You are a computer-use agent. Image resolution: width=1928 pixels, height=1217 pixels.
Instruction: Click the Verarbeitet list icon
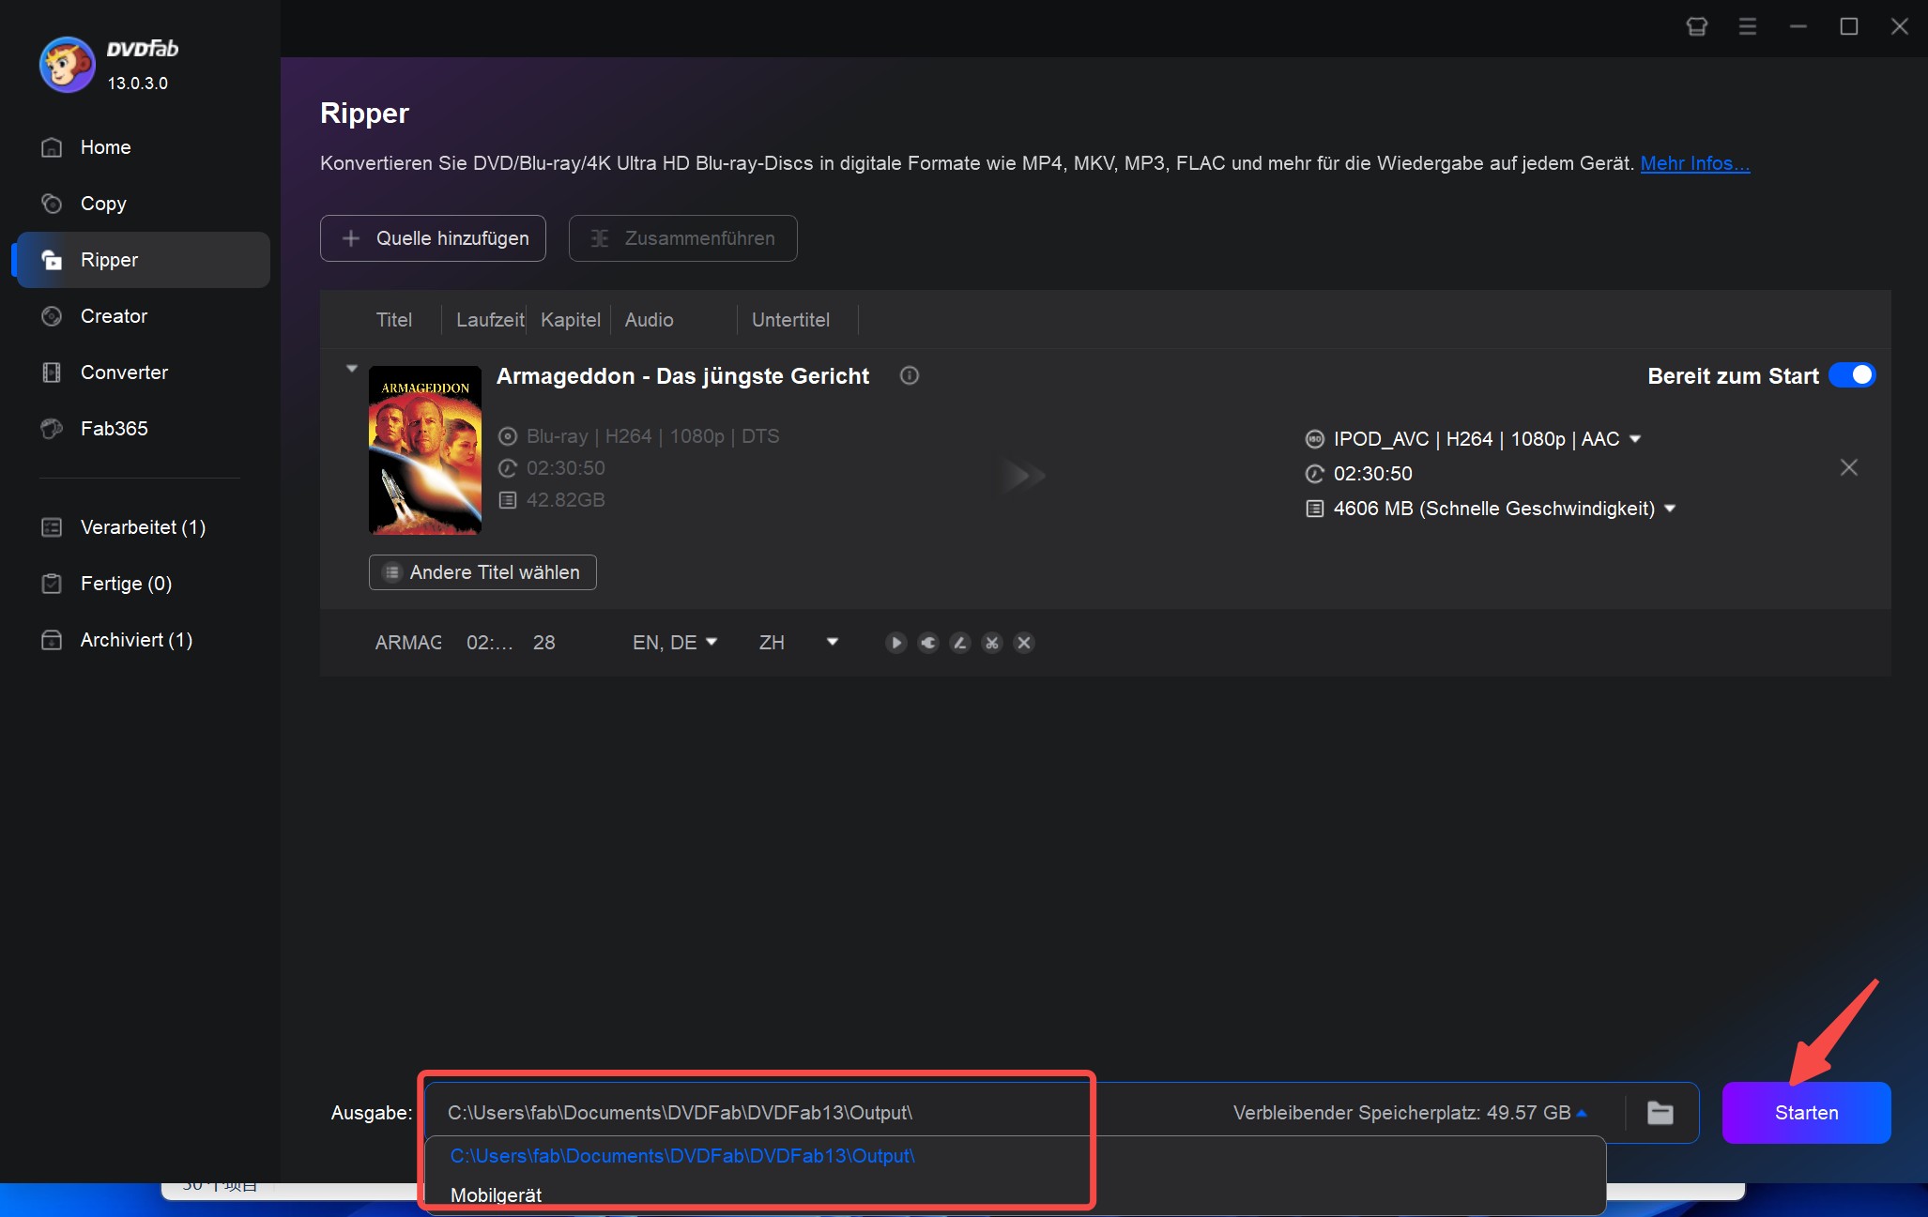point(52,527)
